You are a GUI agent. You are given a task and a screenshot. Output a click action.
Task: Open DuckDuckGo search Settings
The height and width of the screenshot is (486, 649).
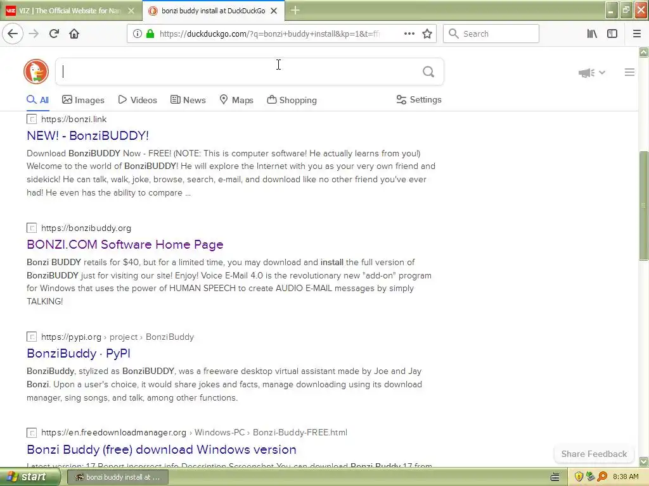click(x=419, y=99)
